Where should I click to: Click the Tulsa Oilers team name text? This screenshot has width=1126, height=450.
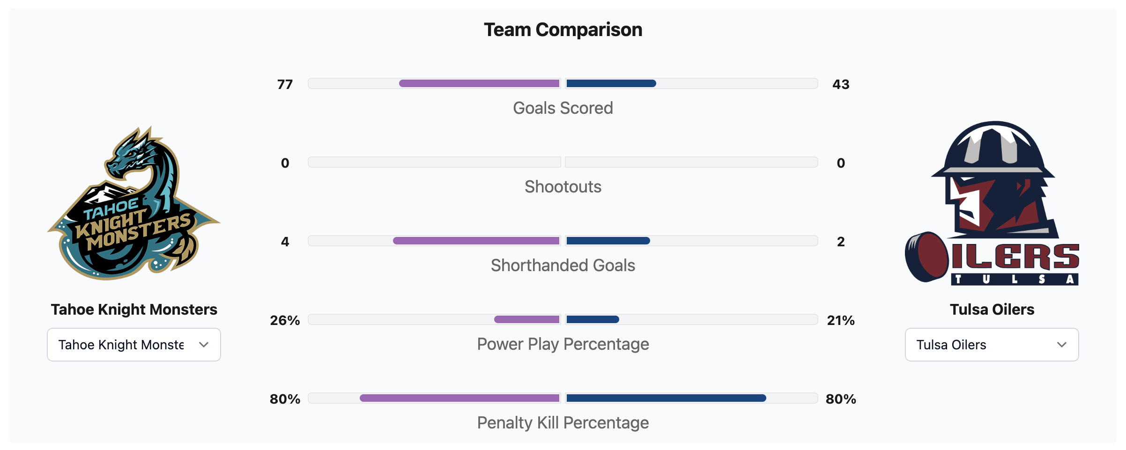992,310
